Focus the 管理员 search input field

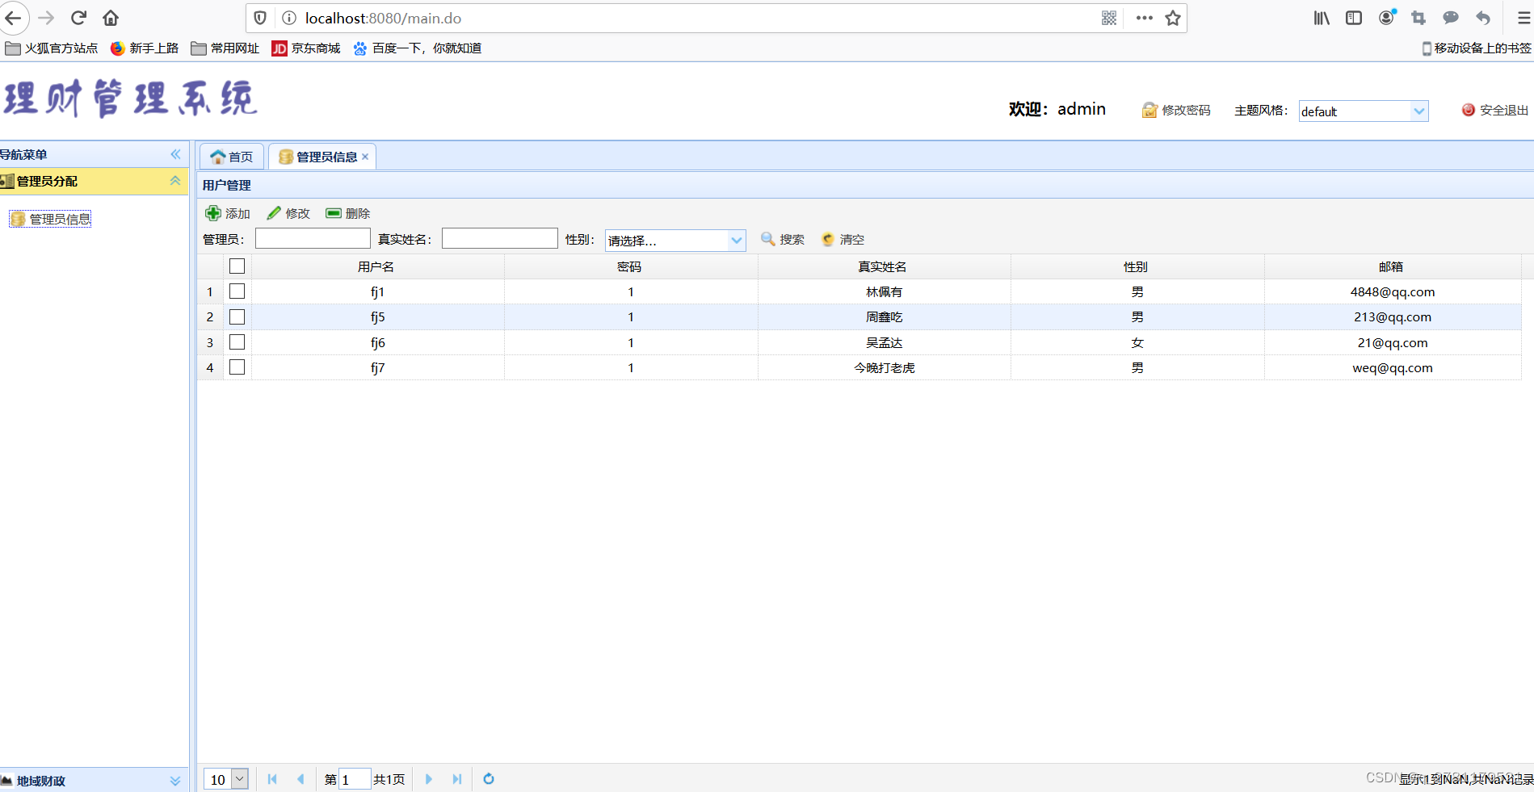313,238
